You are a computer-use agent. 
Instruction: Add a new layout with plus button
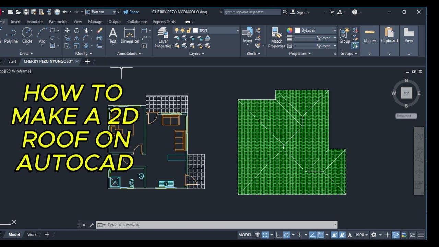pos(47,235)
